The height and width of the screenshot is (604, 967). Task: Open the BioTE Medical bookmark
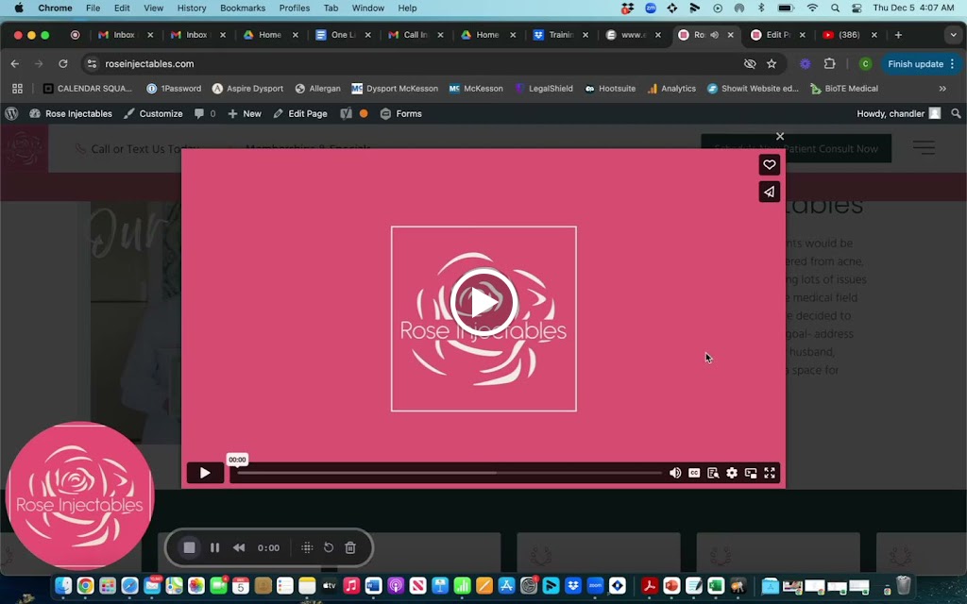coord(843,88)
